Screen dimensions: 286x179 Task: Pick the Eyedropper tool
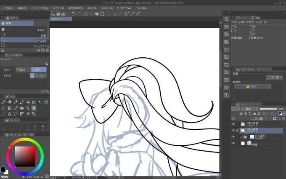point(16,108)
